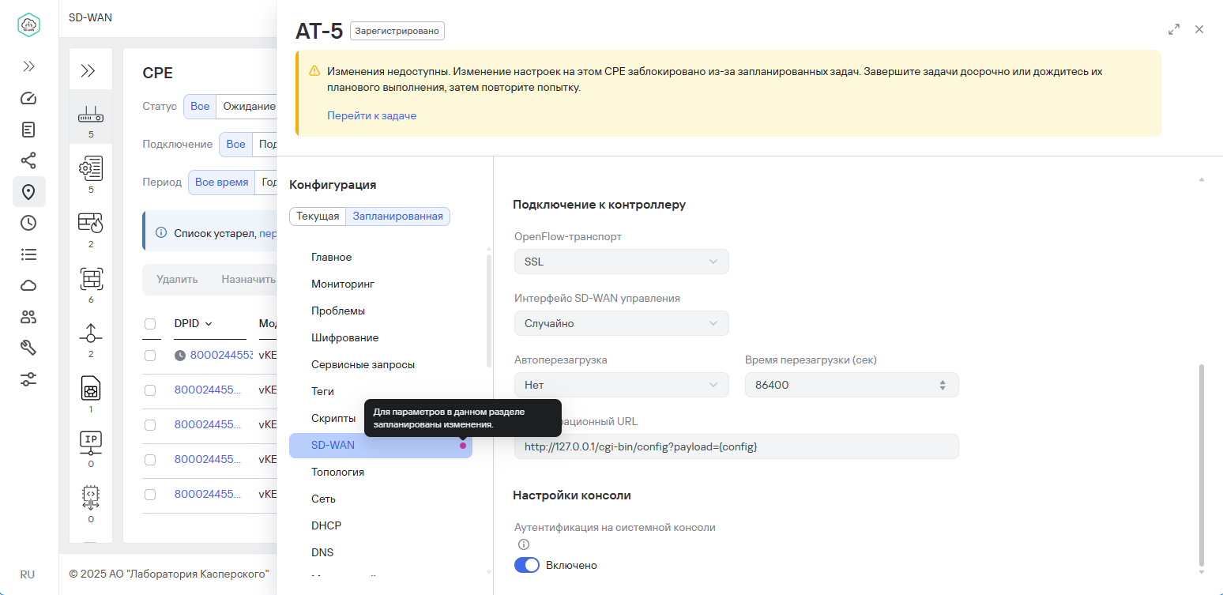
Task: Click the 'Удалить' button
Action: (177, 279)
